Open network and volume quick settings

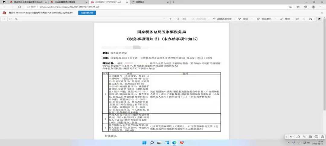click(x=306, y=143)
